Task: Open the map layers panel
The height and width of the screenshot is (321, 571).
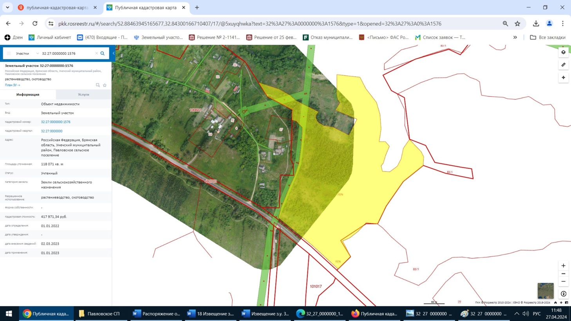Action: click(x=563, y=52)
